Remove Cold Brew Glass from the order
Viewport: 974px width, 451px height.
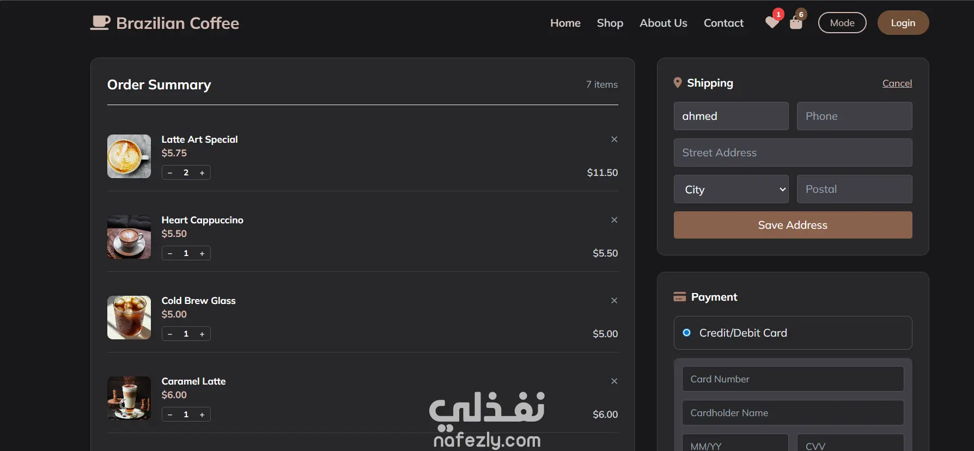pyautogui.click(x=614, y=301)
